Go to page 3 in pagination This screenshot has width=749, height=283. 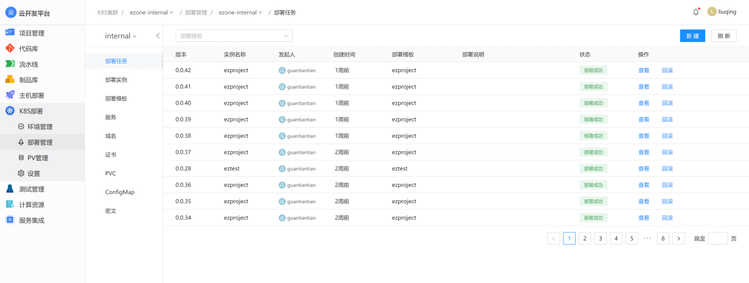coord(601,239)
